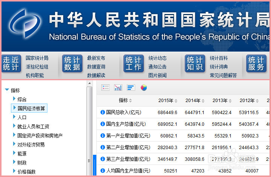
Task: Select the 国民经济核算 tree label
Action: 31,108
